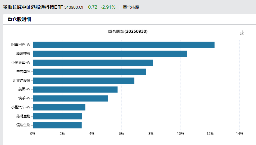
Task: Select the 中芯国际 bar
Action: pos(89,71)
